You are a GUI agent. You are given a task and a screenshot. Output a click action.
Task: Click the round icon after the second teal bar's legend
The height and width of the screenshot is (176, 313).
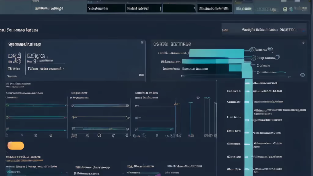[277, 57]
